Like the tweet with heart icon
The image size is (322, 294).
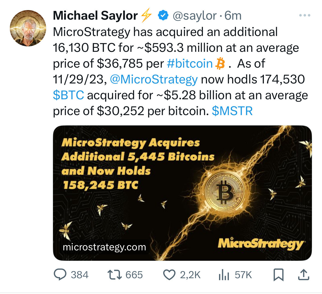(x=169, y=275)
